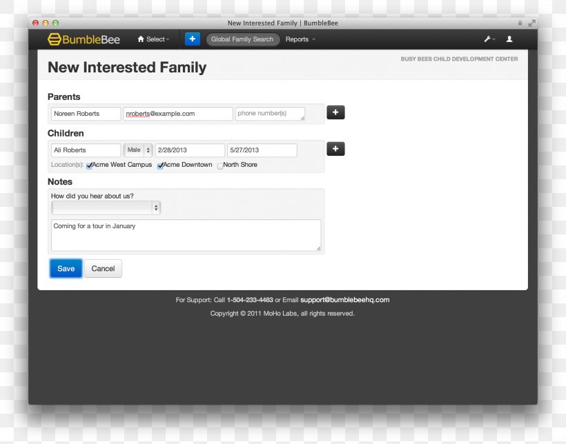Click the BumbleBee logo
The width and height of the screenshot is (566, 444).
[84, 39]
